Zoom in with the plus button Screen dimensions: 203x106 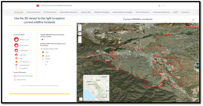coord(80,38)
